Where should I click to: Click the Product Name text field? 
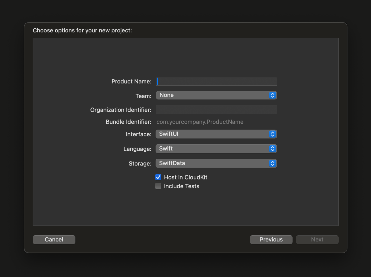point(216,81)
